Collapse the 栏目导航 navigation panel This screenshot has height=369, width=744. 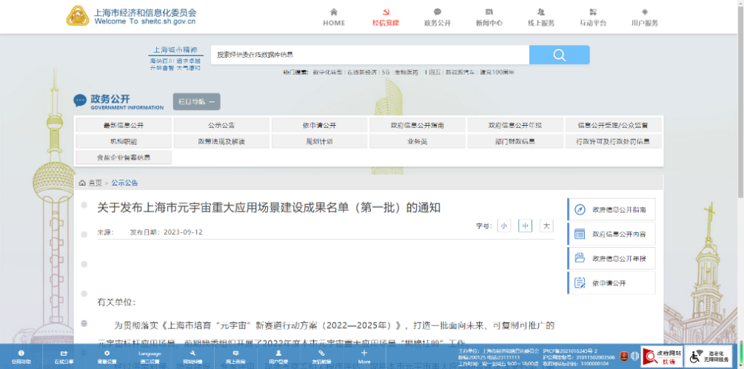pos(196,102)
